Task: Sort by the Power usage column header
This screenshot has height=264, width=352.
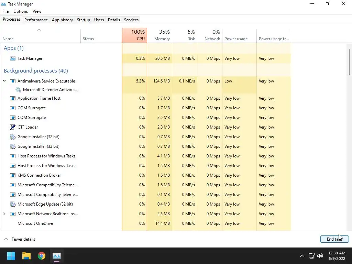Action: point(239,35)
